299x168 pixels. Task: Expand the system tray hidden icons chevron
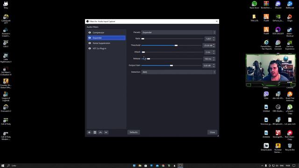(262, 166)
